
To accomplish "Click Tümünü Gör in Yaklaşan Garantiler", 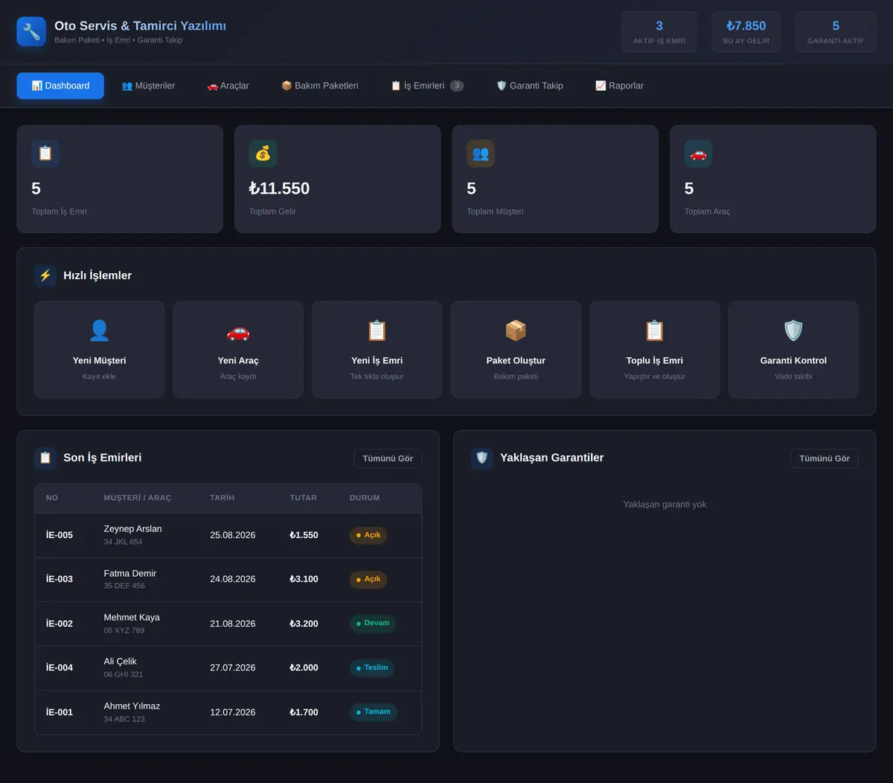I will 825,458.
